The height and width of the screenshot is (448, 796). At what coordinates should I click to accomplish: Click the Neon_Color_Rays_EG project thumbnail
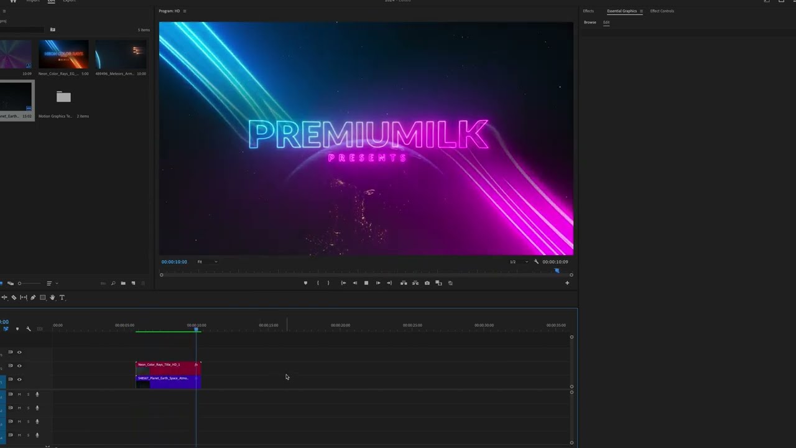(63, 54)
